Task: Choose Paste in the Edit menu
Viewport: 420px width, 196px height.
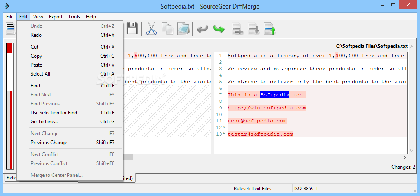Action: point(69,65)
